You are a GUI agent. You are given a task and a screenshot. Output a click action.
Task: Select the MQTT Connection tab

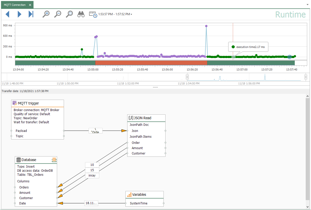pos(14,5)
